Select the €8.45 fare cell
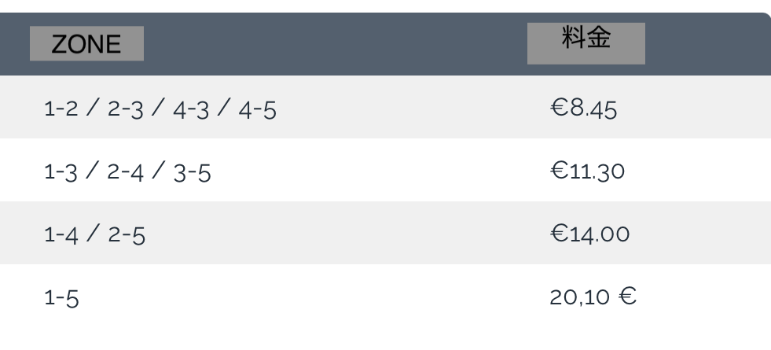Viewport: 771px width, 350px height. [583, 108]
